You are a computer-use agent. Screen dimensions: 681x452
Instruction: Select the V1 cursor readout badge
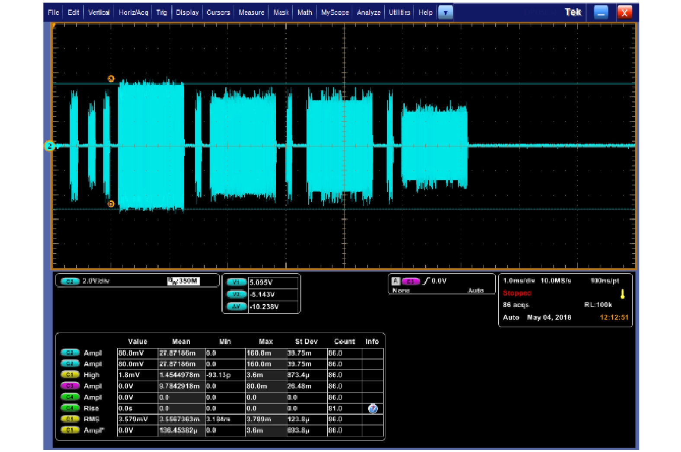(236, 282)
